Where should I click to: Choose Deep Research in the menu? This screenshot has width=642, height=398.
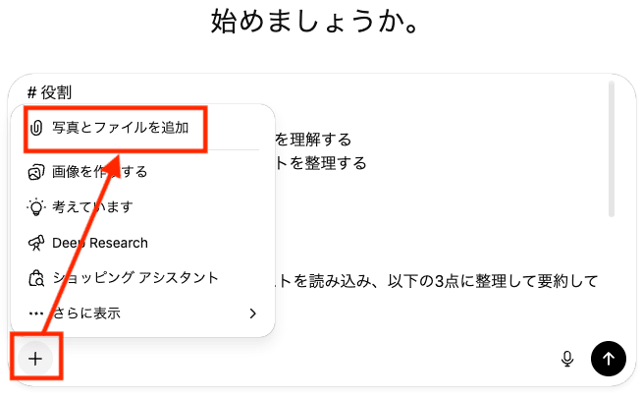tap(100, 243)
